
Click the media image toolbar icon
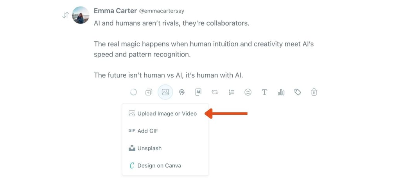point(165,92)
